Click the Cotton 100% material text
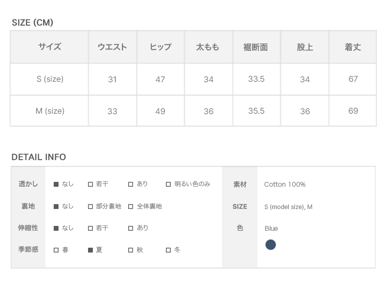The height and width of the screenshot is (298, 387). click(284, 184)
